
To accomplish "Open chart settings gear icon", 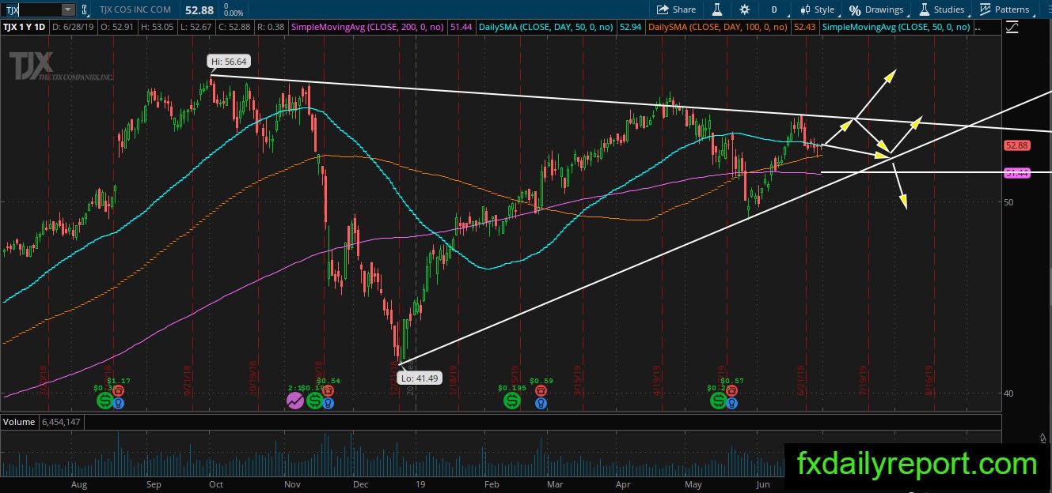I will pos(745,9).
